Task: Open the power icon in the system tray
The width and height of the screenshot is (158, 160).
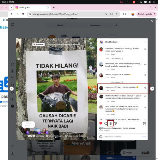Action: pyautogui.click(x=154, y=2)
